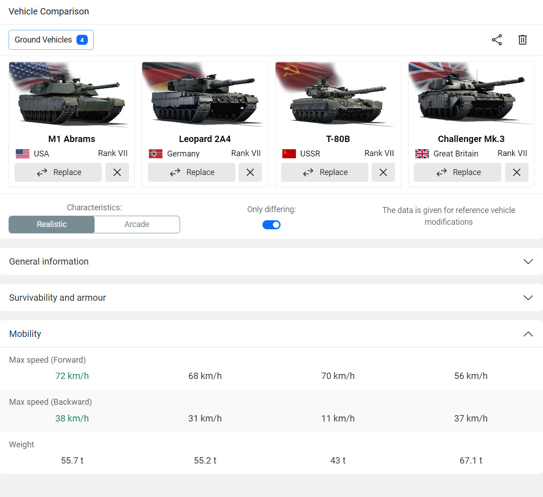The width and height of the screenshot is (543, 497).
Task: Click the Challenger Mk.3 vehicle name
Action: coord(471,139)
